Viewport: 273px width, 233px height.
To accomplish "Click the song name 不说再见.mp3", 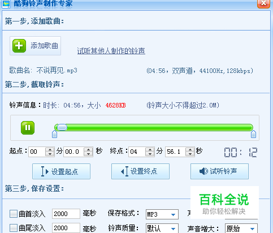I will pos(57,71).
